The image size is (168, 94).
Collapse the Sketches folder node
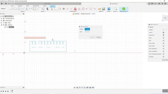tap(1, 25)
